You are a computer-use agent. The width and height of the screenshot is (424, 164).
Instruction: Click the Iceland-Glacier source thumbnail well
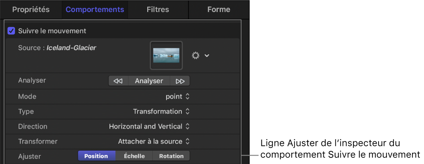click(x=166, y=55)
